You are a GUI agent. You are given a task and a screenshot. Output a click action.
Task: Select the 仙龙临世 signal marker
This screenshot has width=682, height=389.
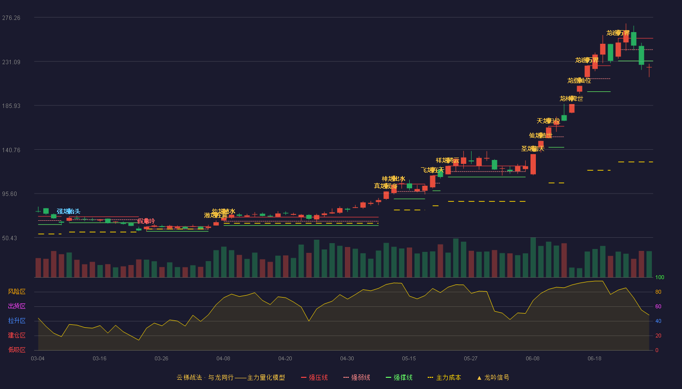tap(541, 135)
